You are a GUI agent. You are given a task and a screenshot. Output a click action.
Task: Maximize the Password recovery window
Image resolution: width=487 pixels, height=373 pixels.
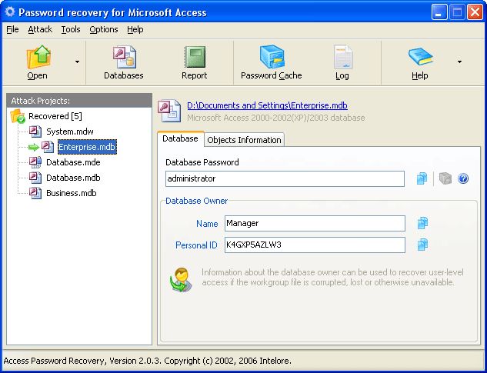[x=457, y=12]
